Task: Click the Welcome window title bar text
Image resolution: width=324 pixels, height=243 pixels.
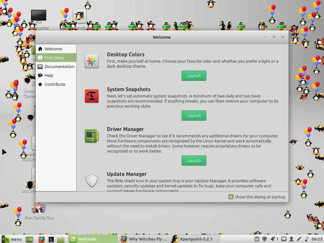Action: pos(162,37)
